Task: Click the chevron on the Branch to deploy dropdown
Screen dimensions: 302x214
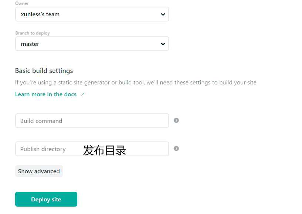Action: [x=163, y=44]
